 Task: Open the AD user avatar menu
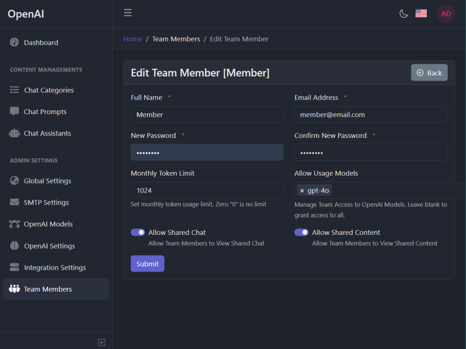coord(446,14)
